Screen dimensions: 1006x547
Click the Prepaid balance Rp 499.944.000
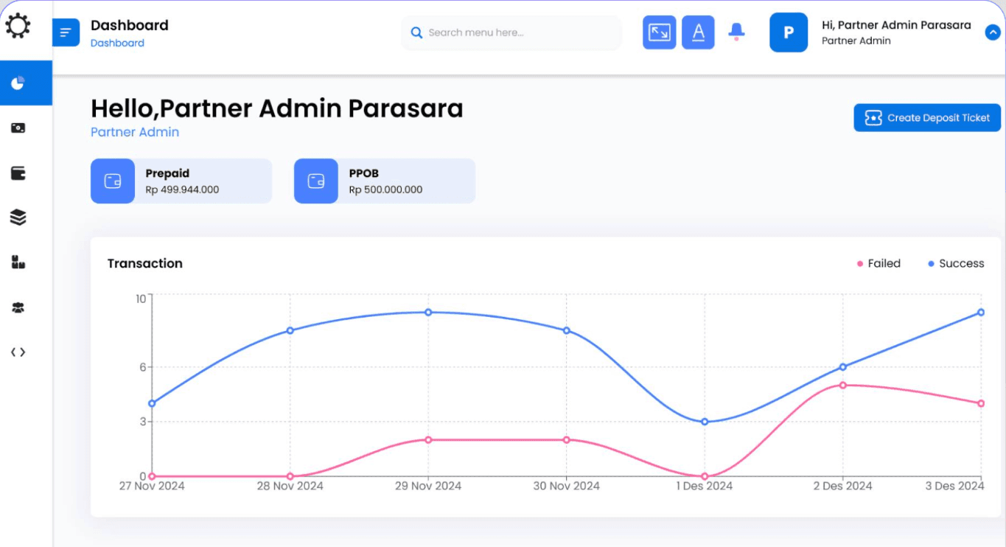(x=182, y=189)
